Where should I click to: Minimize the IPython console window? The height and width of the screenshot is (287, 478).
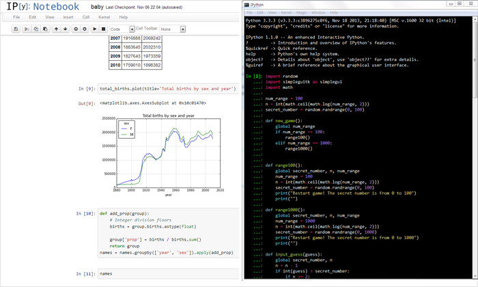pos(451,3)
